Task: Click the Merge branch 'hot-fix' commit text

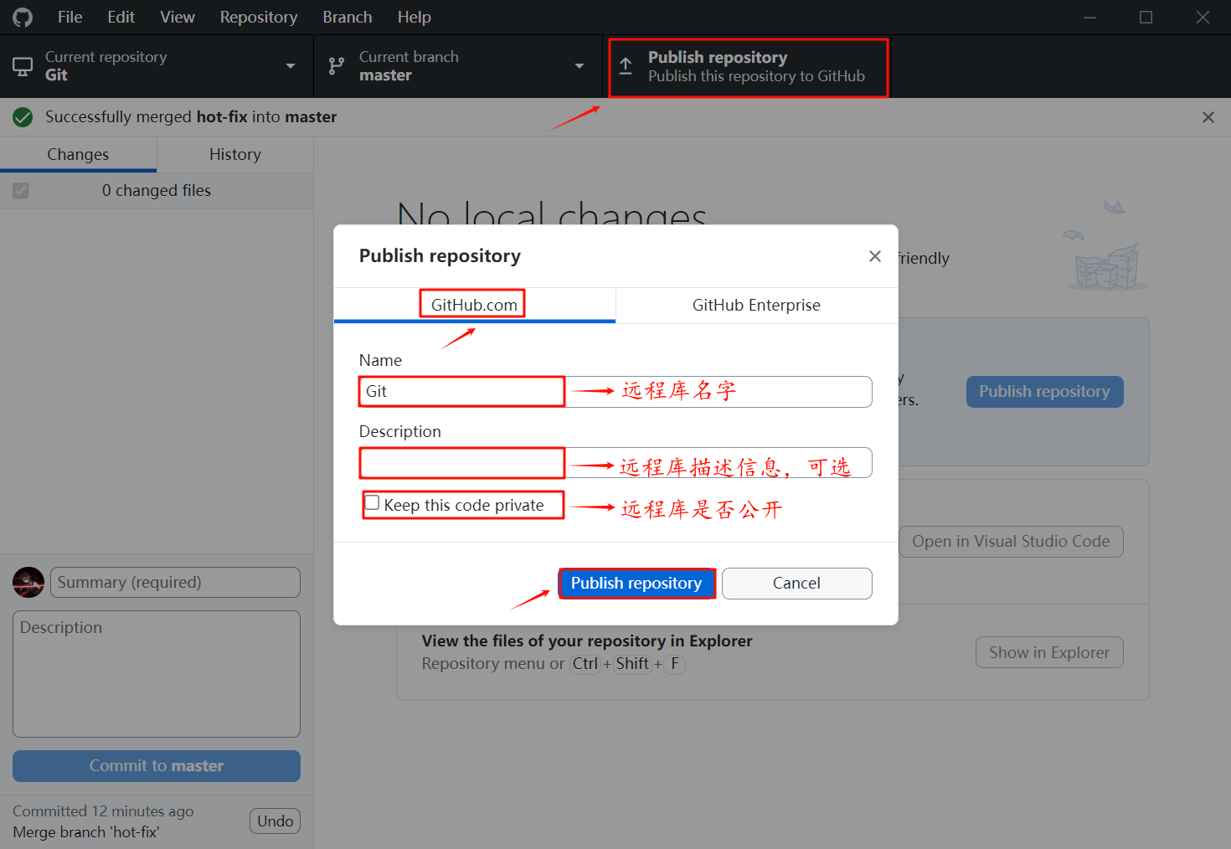Action: tap(86, 832)
